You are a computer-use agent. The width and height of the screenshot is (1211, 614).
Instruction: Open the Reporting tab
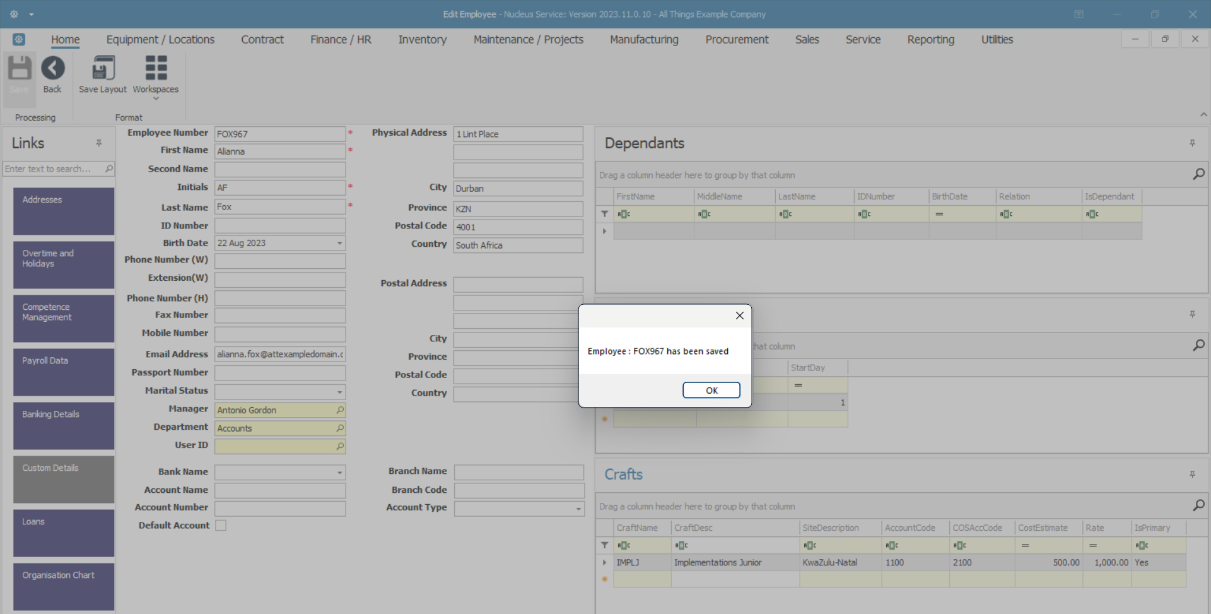click(x=931, y=39)
